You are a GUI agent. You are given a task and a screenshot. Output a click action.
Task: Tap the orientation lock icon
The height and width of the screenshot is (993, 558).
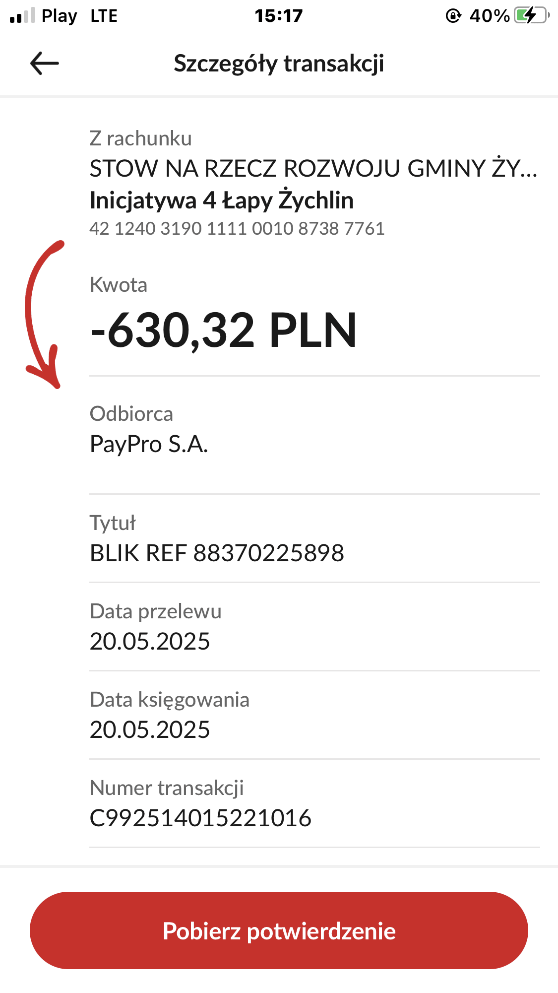pos(453,16)
